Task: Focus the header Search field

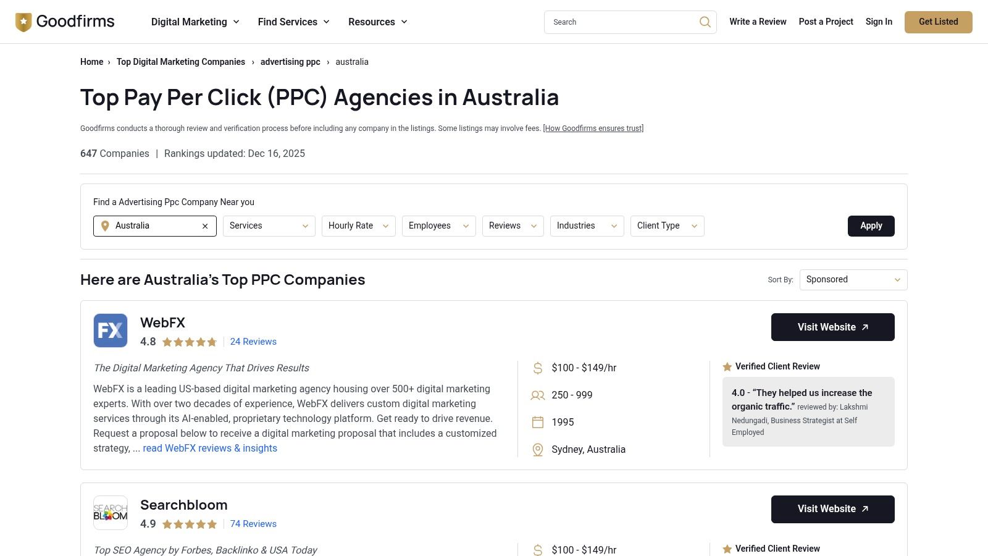Action: click(x=621, y=22)
